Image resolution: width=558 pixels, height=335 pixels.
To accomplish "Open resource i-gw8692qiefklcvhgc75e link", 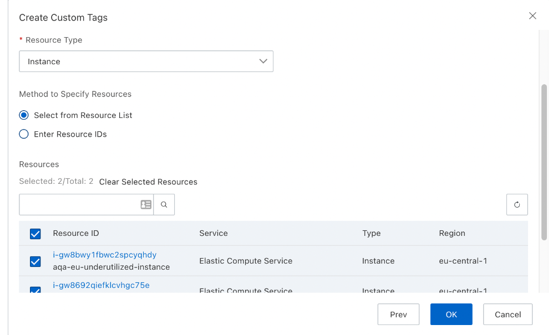I will click(x=101, y=285).
